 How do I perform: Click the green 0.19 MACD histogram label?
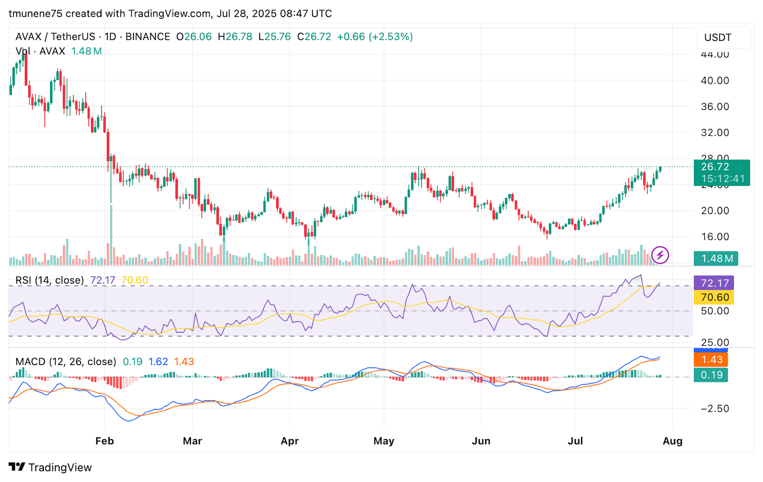[711, 375]
